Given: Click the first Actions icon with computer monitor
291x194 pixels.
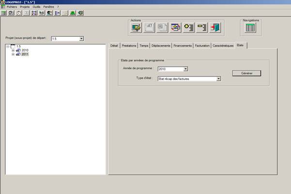Looking at the screenshot, I should coord(137,28).
